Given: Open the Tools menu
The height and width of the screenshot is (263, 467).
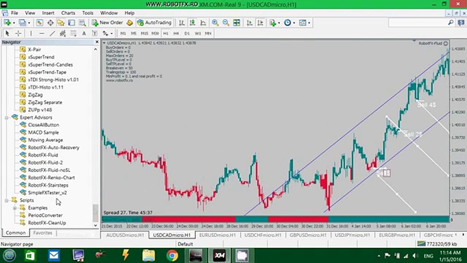Looking at the screenshot, I should point(88,13).
